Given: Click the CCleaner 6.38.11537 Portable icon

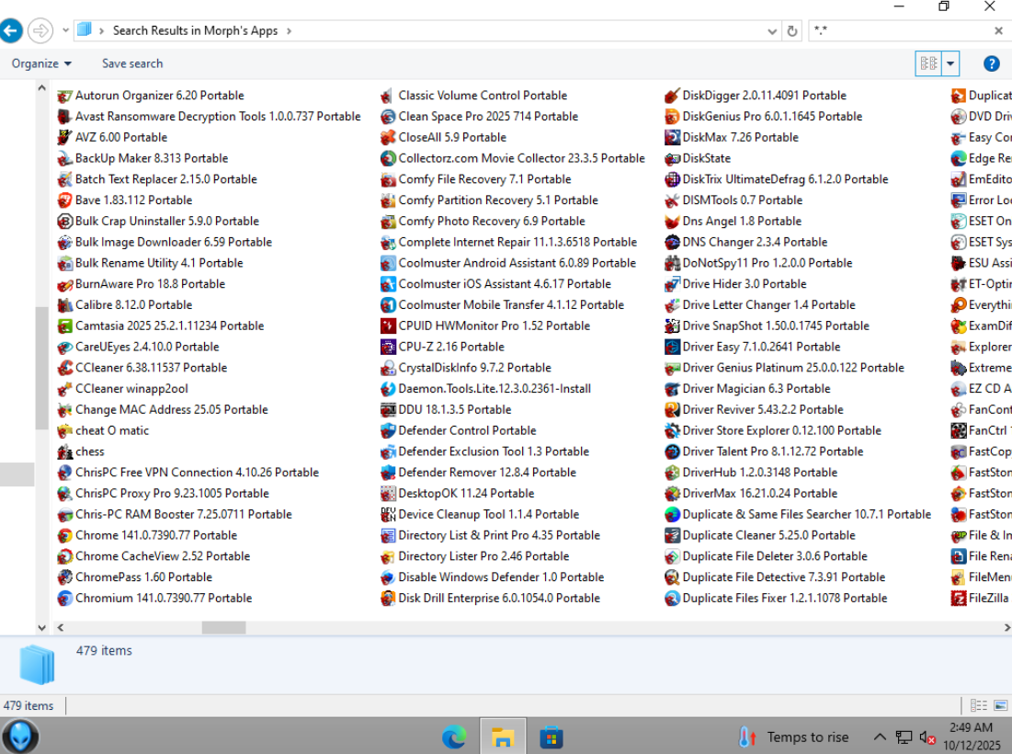Looking at the screenshot, I should pyautogui.click(x=64, y=368).
